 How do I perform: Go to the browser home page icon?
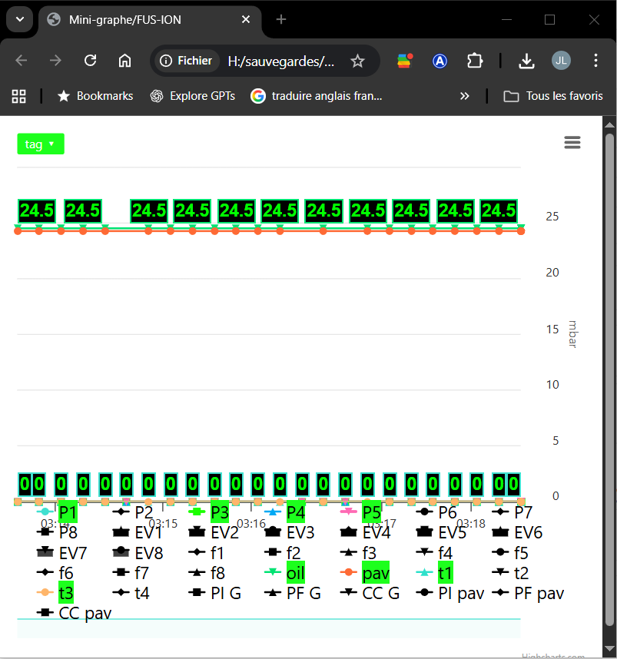[x=124, y=61]
